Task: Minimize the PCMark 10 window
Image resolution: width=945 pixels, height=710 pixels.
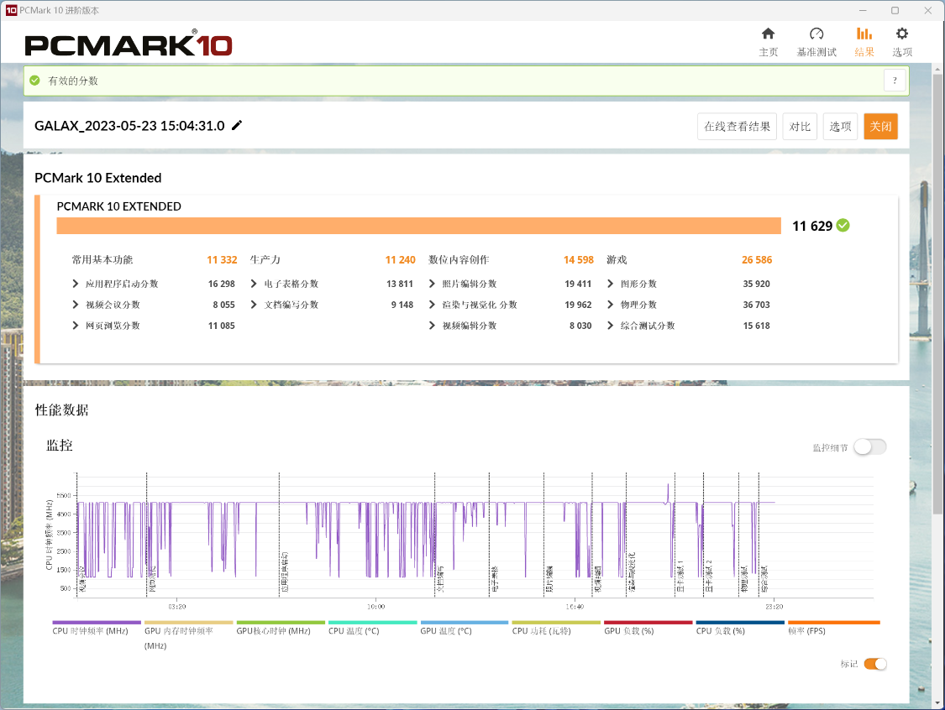Action: (863, 10)
